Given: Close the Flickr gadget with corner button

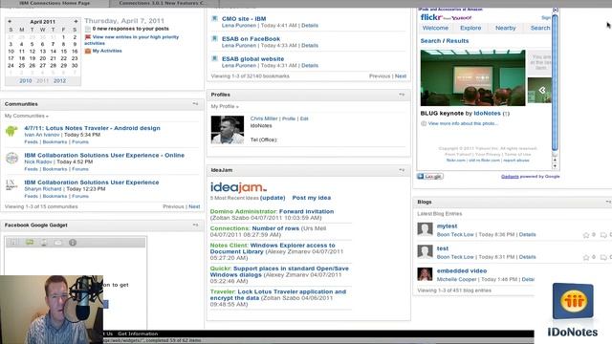Looking at the screenshot, I should click(556, 10).
